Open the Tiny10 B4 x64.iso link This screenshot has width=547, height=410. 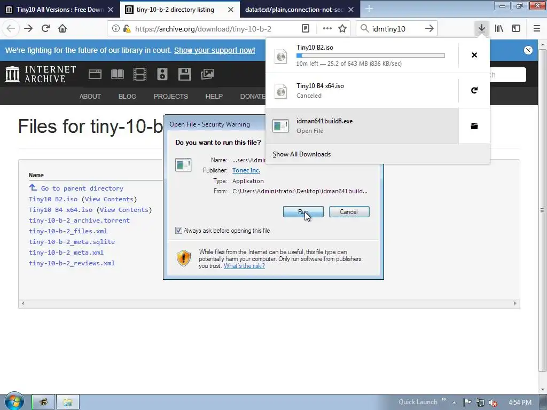(61, 210)
